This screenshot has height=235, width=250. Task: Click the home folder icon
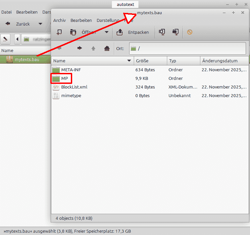click(107, 48)
